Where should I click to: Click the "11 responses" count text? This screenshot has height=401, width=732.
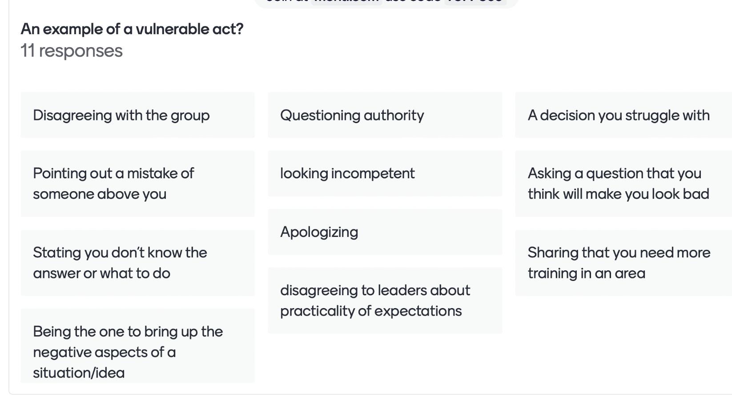[x=72, y=51]
